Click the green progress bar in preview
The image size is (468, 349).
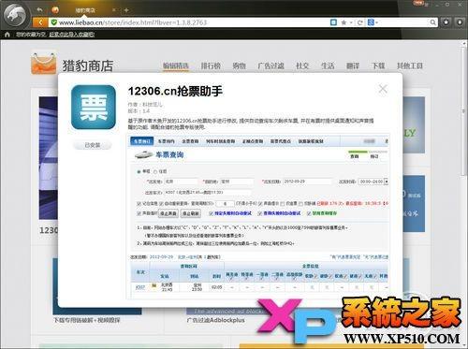click(358, 152)
